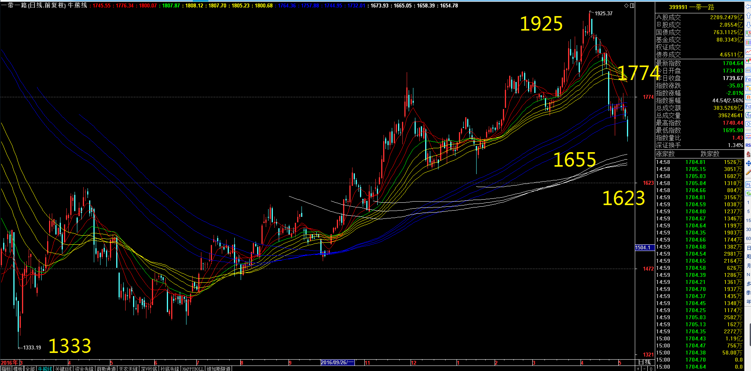Screen dimensions: 751x371
Task: Open the color grid table icon
Action: coord(748,42)
